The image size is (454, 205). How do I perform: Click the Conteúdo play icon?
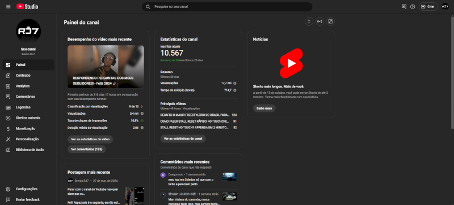click(8, 76)
